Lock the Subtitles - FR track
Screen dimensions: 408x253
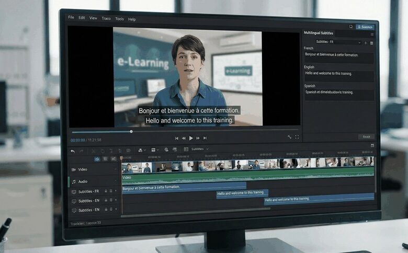106,191
